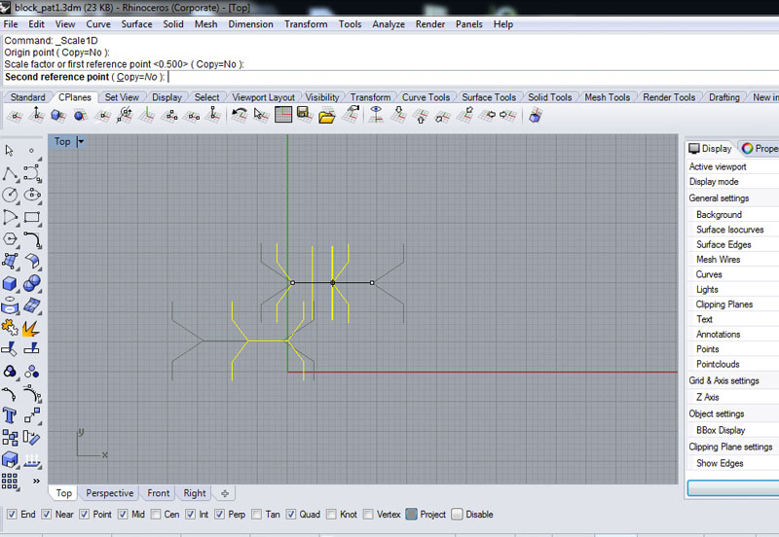Image resolution: width=779 pixels, height=537 pixels.
Task: Click the box CPlane icon at toolbar end
Action: [x=535, y=116]
